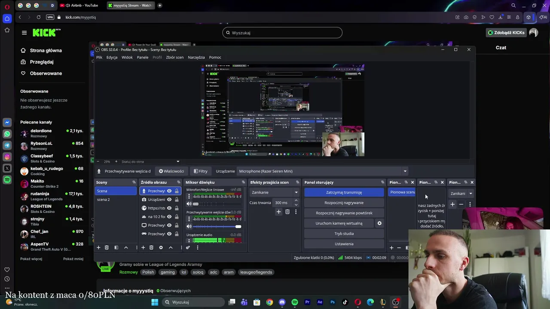Click the Kick Wyszukaj search field
Screen dimensions: 550x309
pos(282,33)
